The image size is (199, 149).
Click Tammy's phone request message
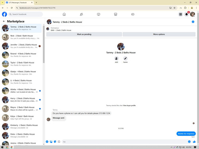[81, 113]
